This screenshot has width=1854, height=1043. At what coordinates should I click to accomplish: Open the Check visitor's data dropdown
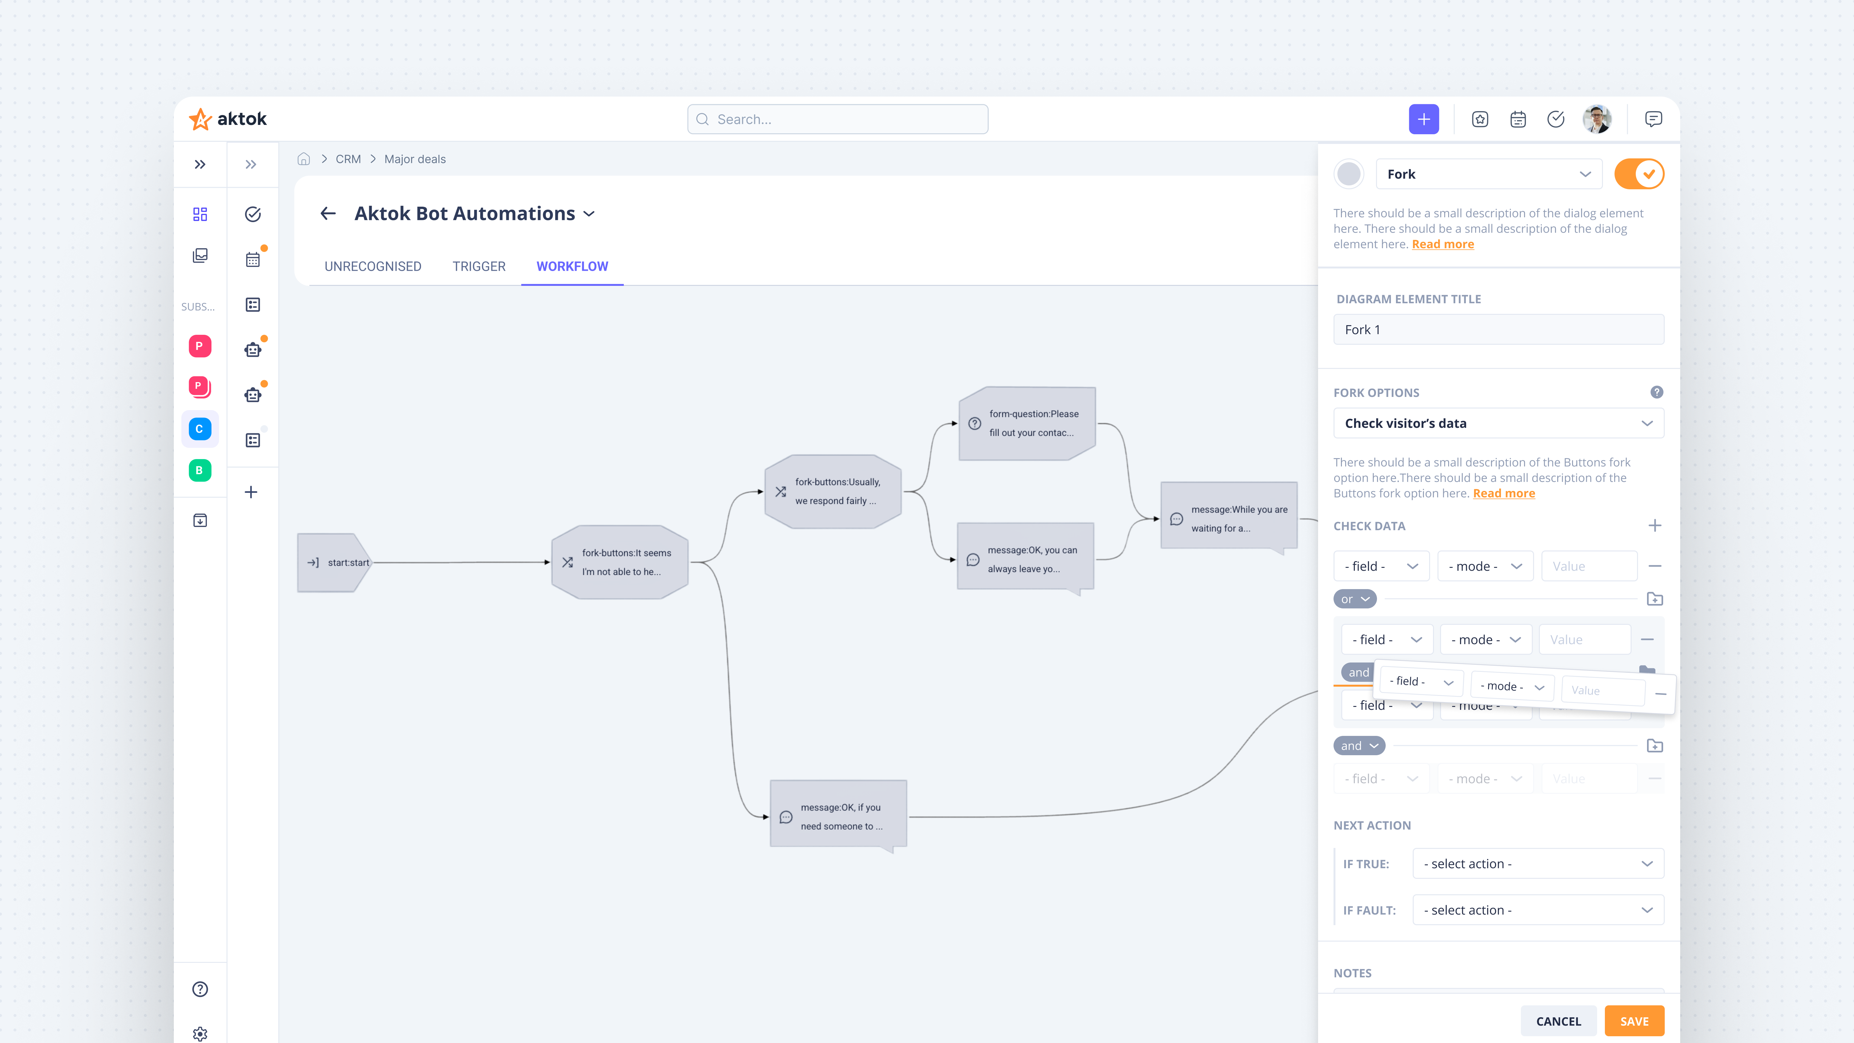[x=1498, y=423]
